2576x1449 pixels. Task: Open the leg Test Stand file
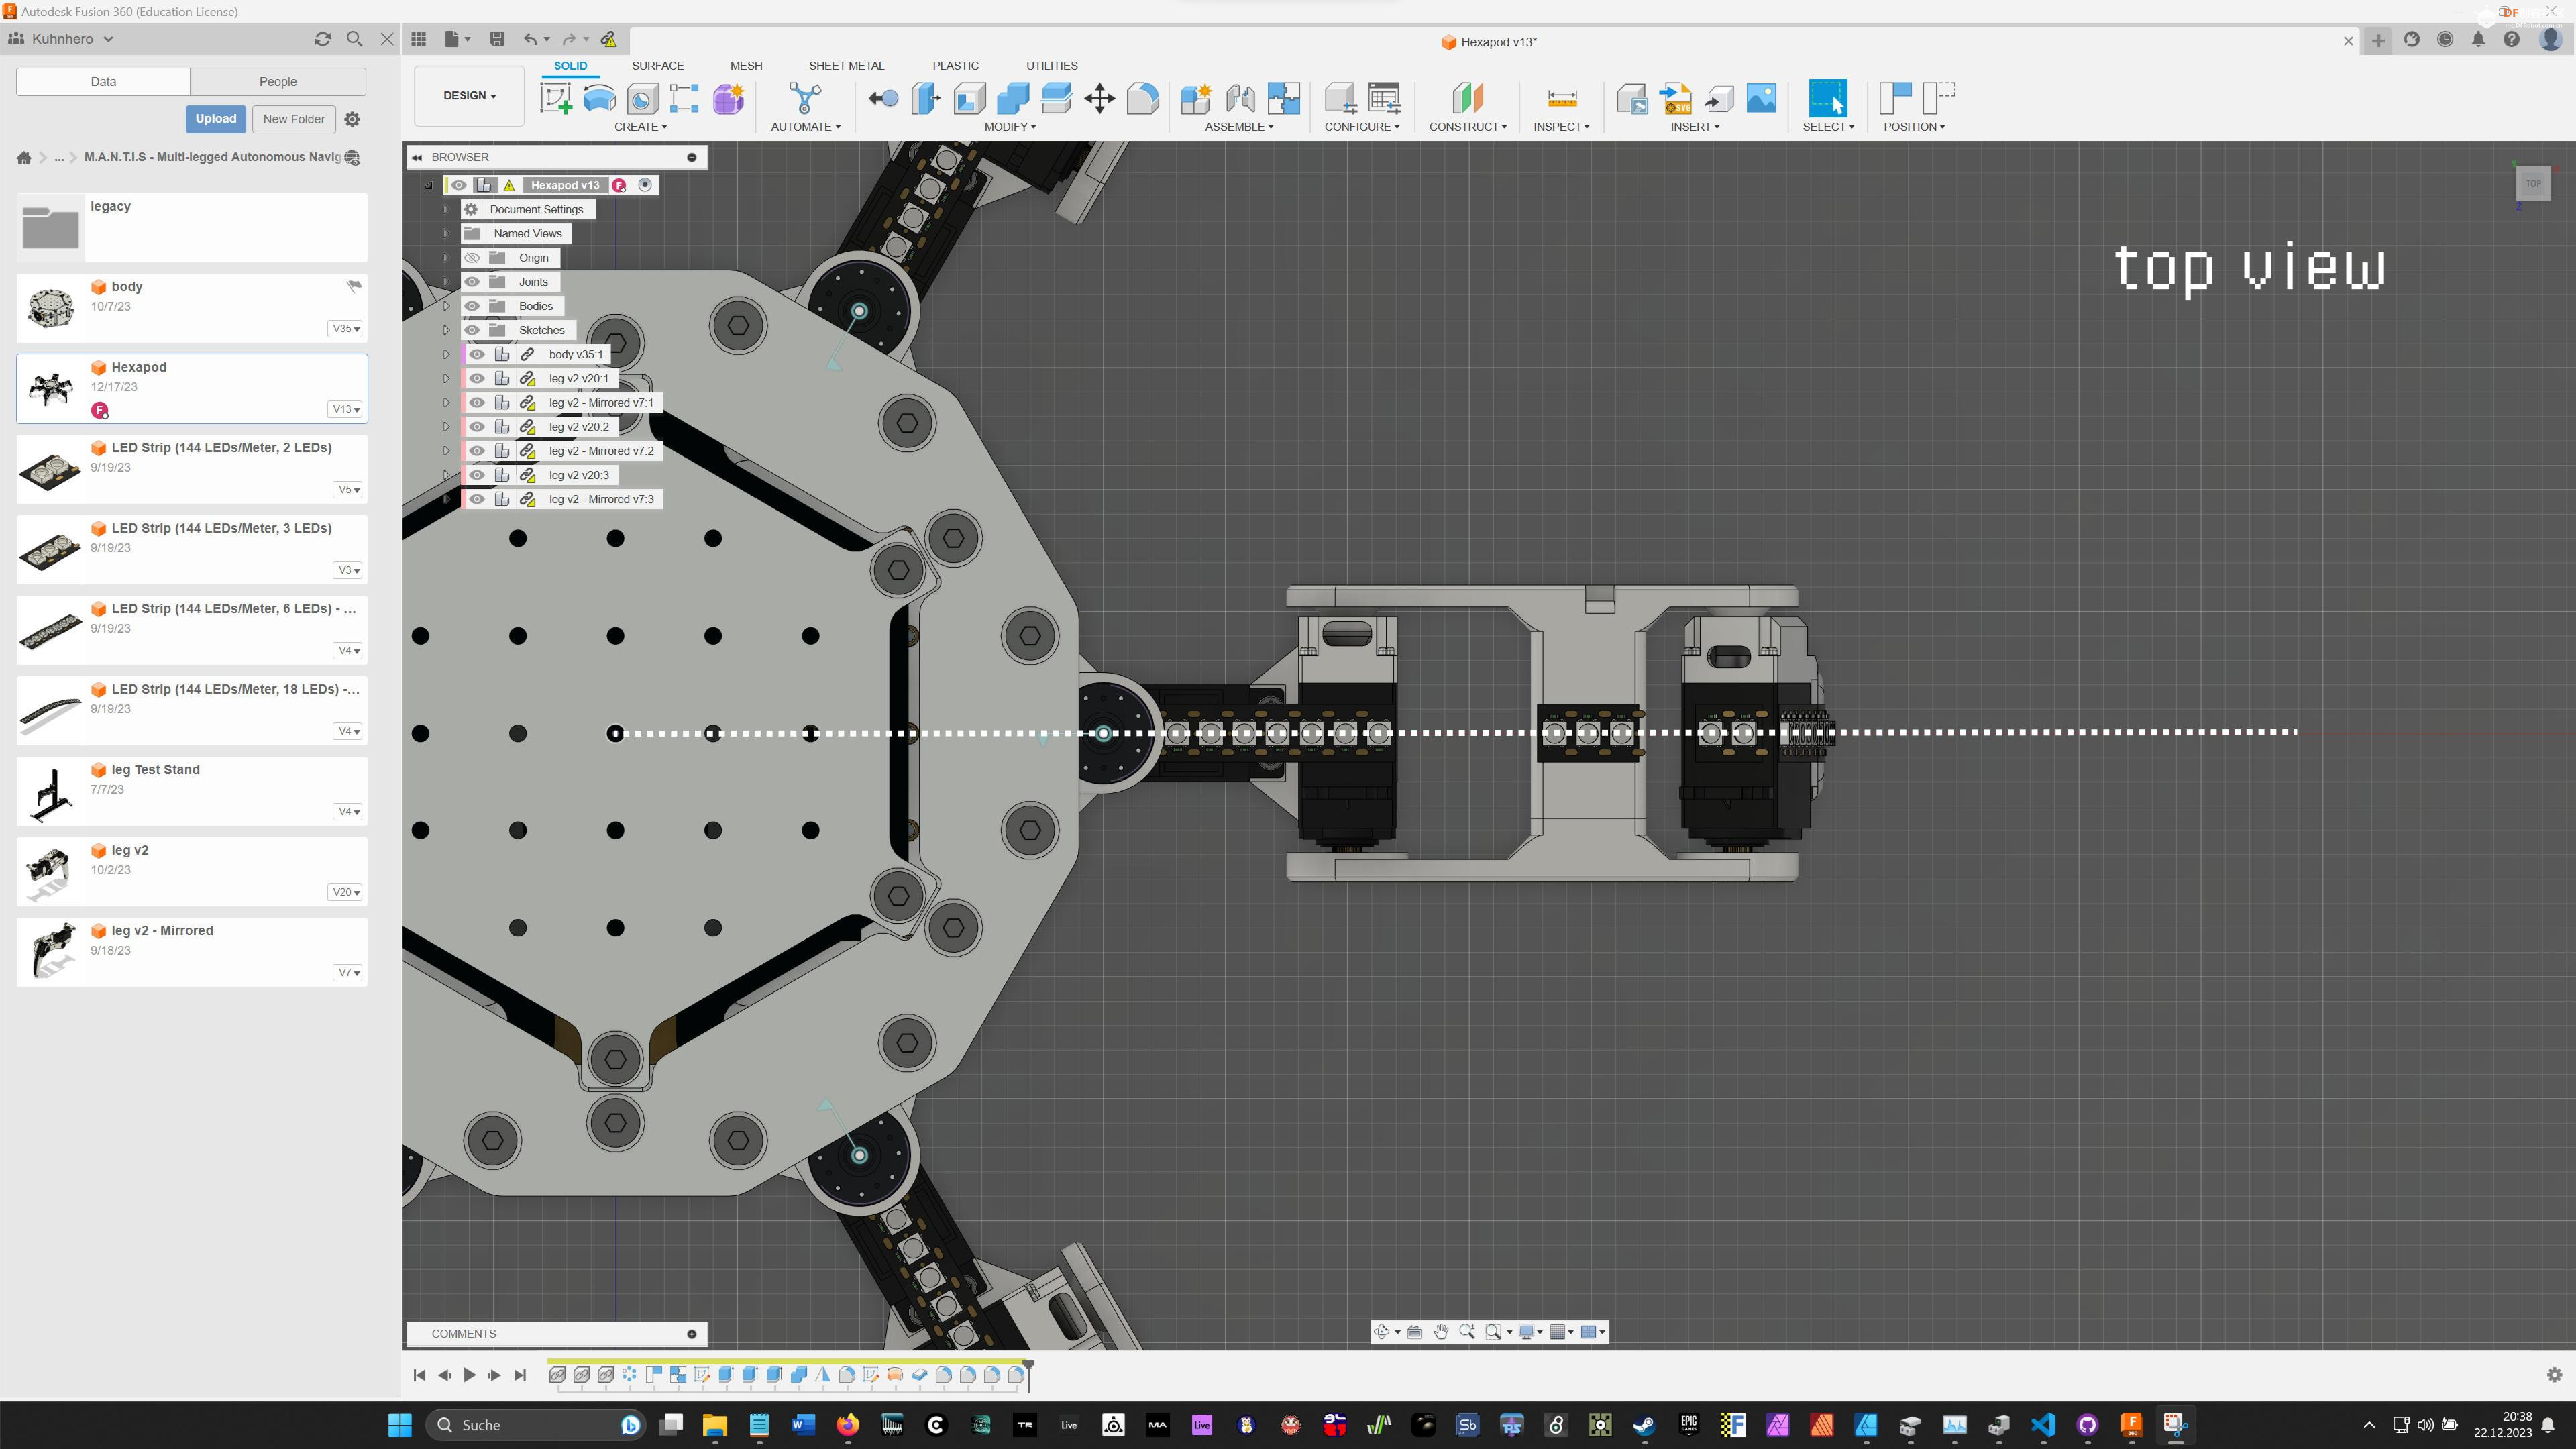[x=192, y=791]
